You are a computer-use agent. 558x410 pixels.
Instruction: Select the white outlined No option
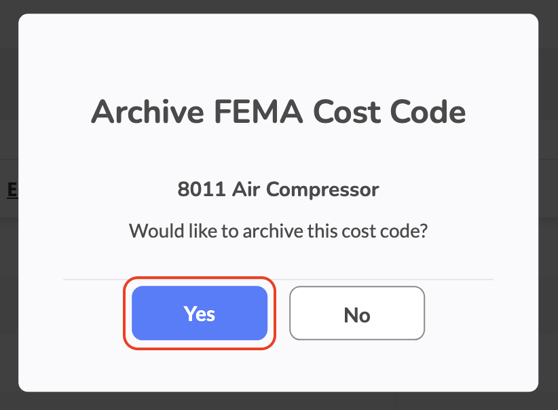point(357,313)
